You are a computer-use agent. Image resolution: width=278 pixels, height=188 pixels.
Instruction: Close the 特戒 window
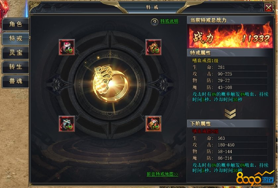pos(268,8)
